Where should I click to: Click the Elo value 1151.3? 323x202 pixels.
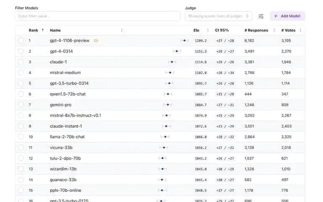[201, 51]
